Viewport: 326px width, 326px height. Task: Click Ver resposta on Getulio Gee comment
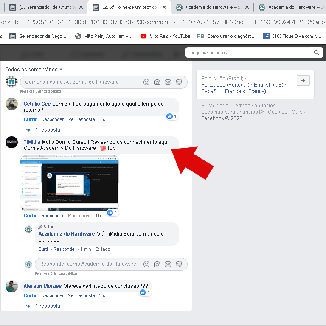[x=81, y=120]
